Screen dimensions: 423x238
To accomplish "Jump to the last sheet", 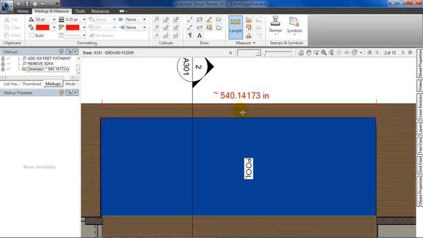I will click(x=410, y=53).
